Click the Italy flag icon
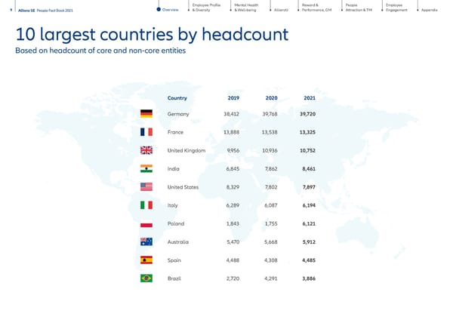The image size is (453, 320). click(x=146, y=205)
